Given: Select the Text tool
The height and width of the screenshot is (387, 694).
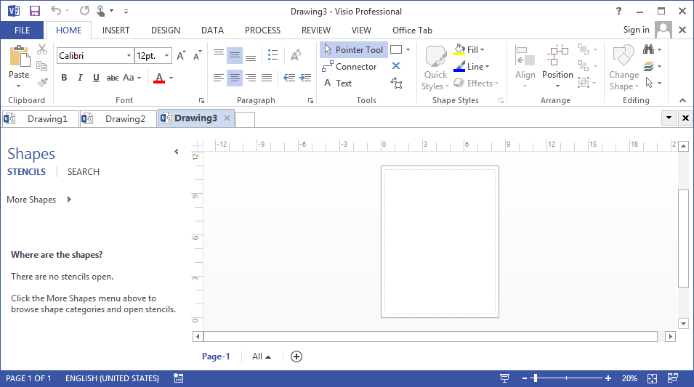Looking at the screenshot, I should tap(338, 83).
